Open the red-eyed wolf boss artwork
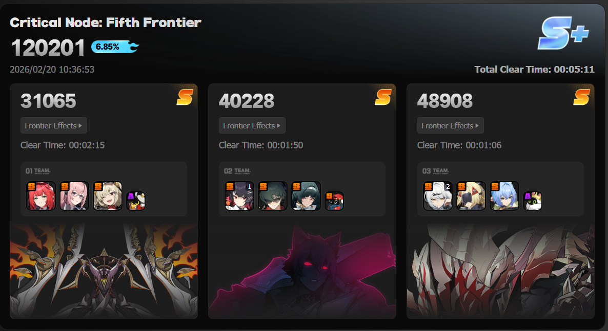Viewport: 608px width, 331px height. tap(302, 271)
